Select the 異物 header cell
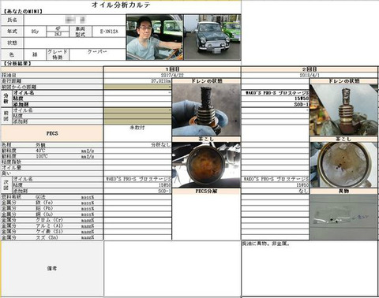 pyautogui.click(x=344, y=191)
